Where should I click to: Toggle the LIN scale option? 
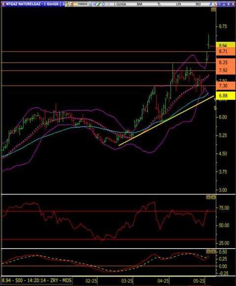178,4
